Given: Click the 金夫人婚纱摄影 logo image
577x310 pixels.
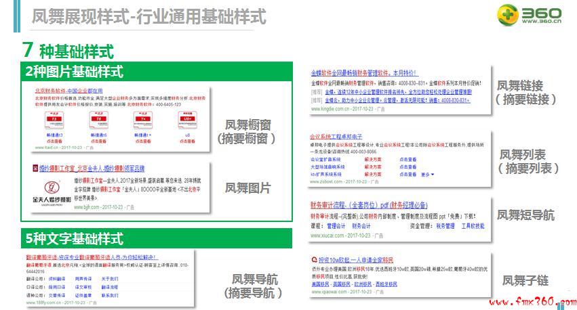Looking at the screenshot, I should click(x=52, y=193).
